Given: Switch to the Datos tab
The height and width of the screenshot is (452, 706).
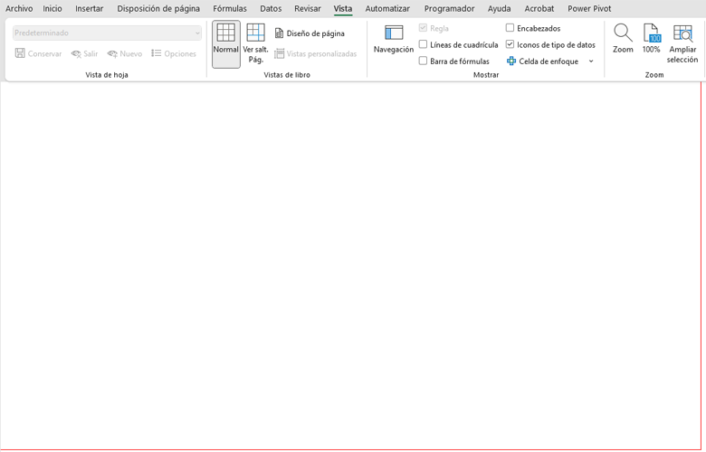Looking at the screenshot, I should tap(271, 8).
